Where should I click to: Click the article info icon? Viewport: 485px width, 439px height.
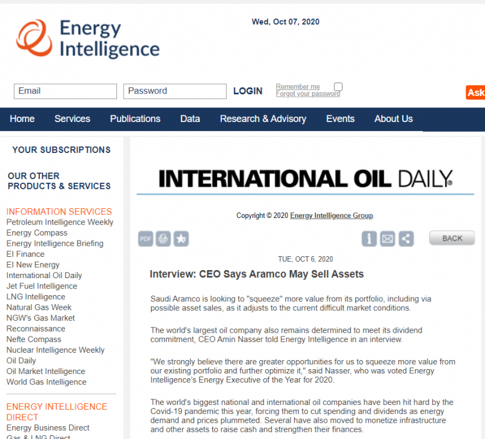(369, 239)
